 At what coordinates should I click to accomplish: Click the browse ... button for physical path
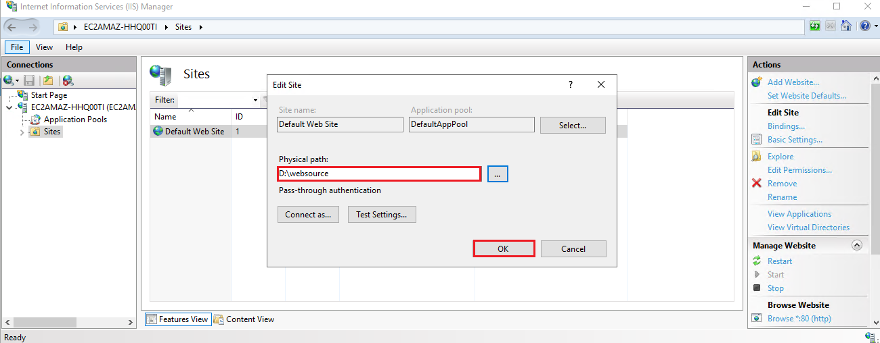498,174
